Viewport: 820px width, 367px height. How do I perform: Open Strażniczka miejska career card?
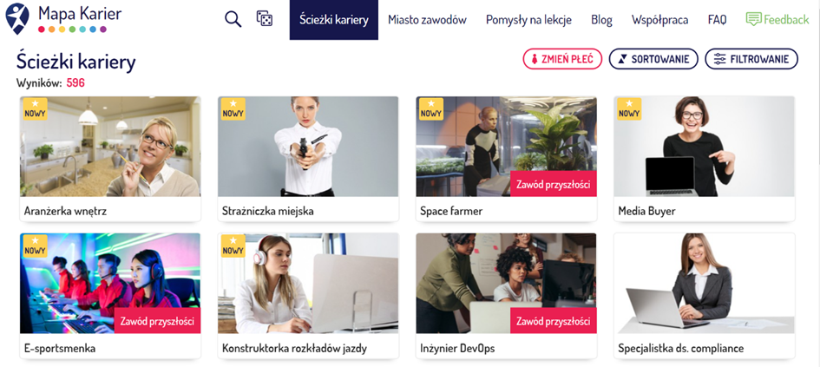point(308,159)
